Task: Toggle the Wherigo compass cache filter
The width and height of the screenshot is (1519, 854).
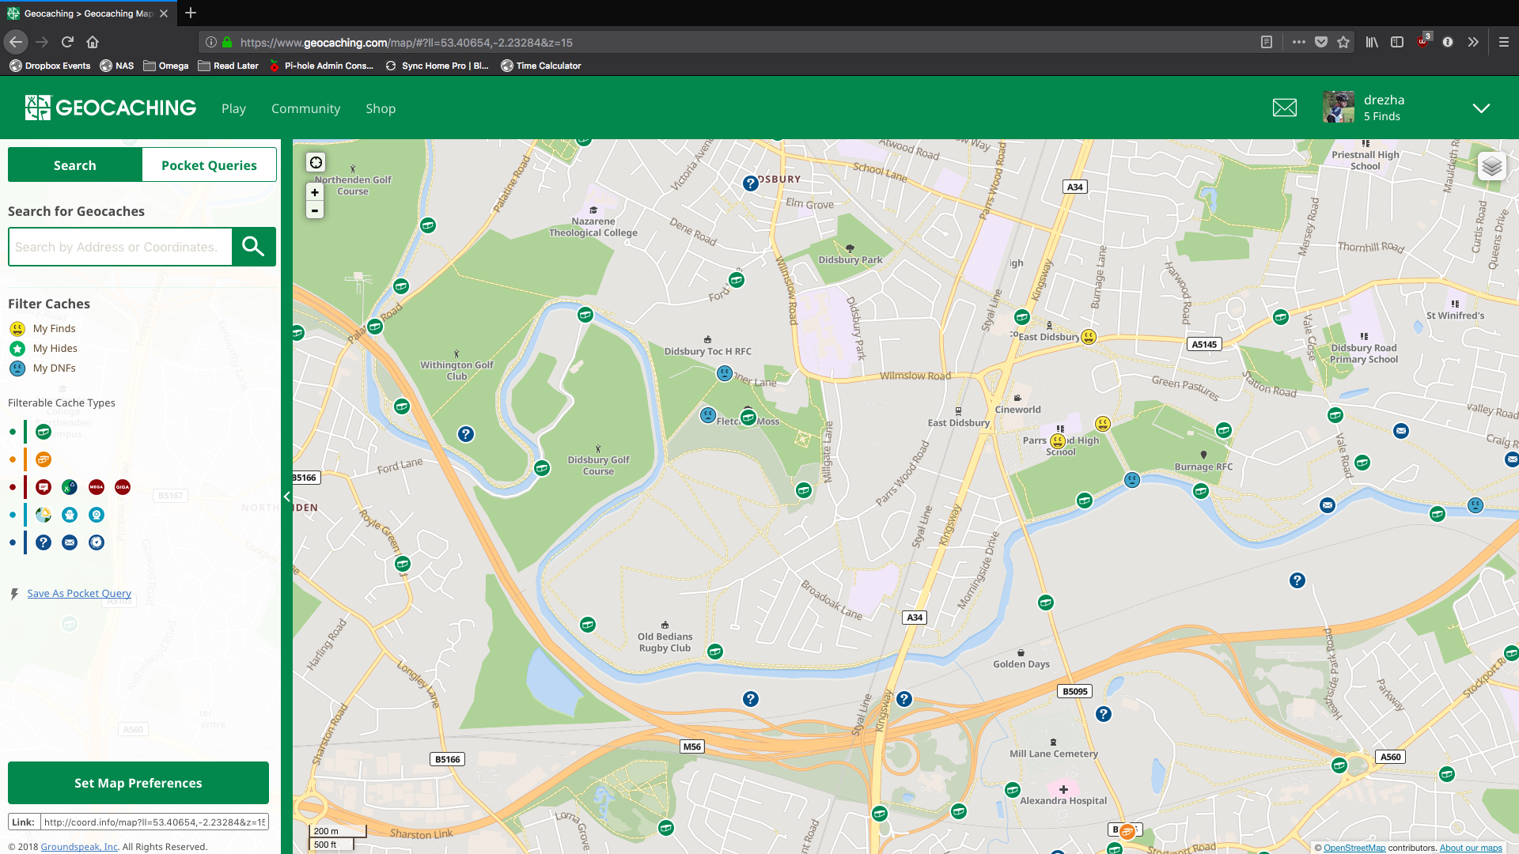Action: pyautogui.click(x=97, y=542)
